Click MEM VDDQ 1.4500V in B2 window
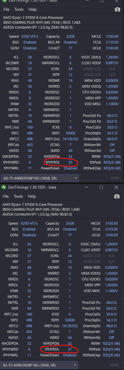The width and height of the screenshot is (124, 370). [112, 273]
